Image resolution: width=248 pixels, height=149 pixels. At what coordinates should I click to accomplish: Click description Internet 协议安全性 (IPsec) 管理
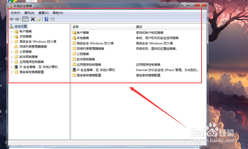point(167,70)
